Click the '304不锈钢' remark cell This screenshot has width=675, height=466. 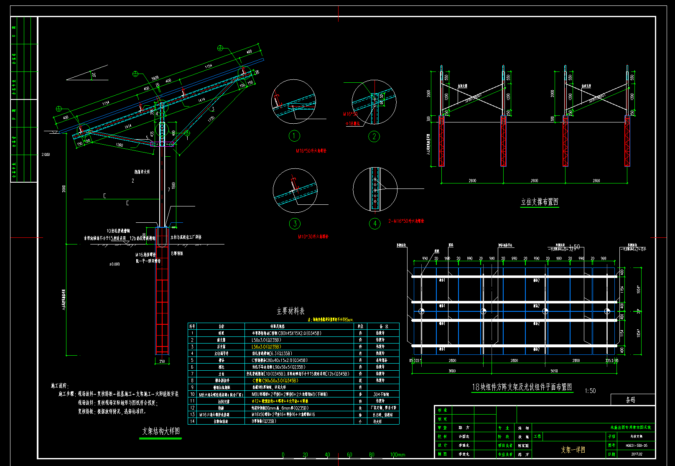pos(381,394)
